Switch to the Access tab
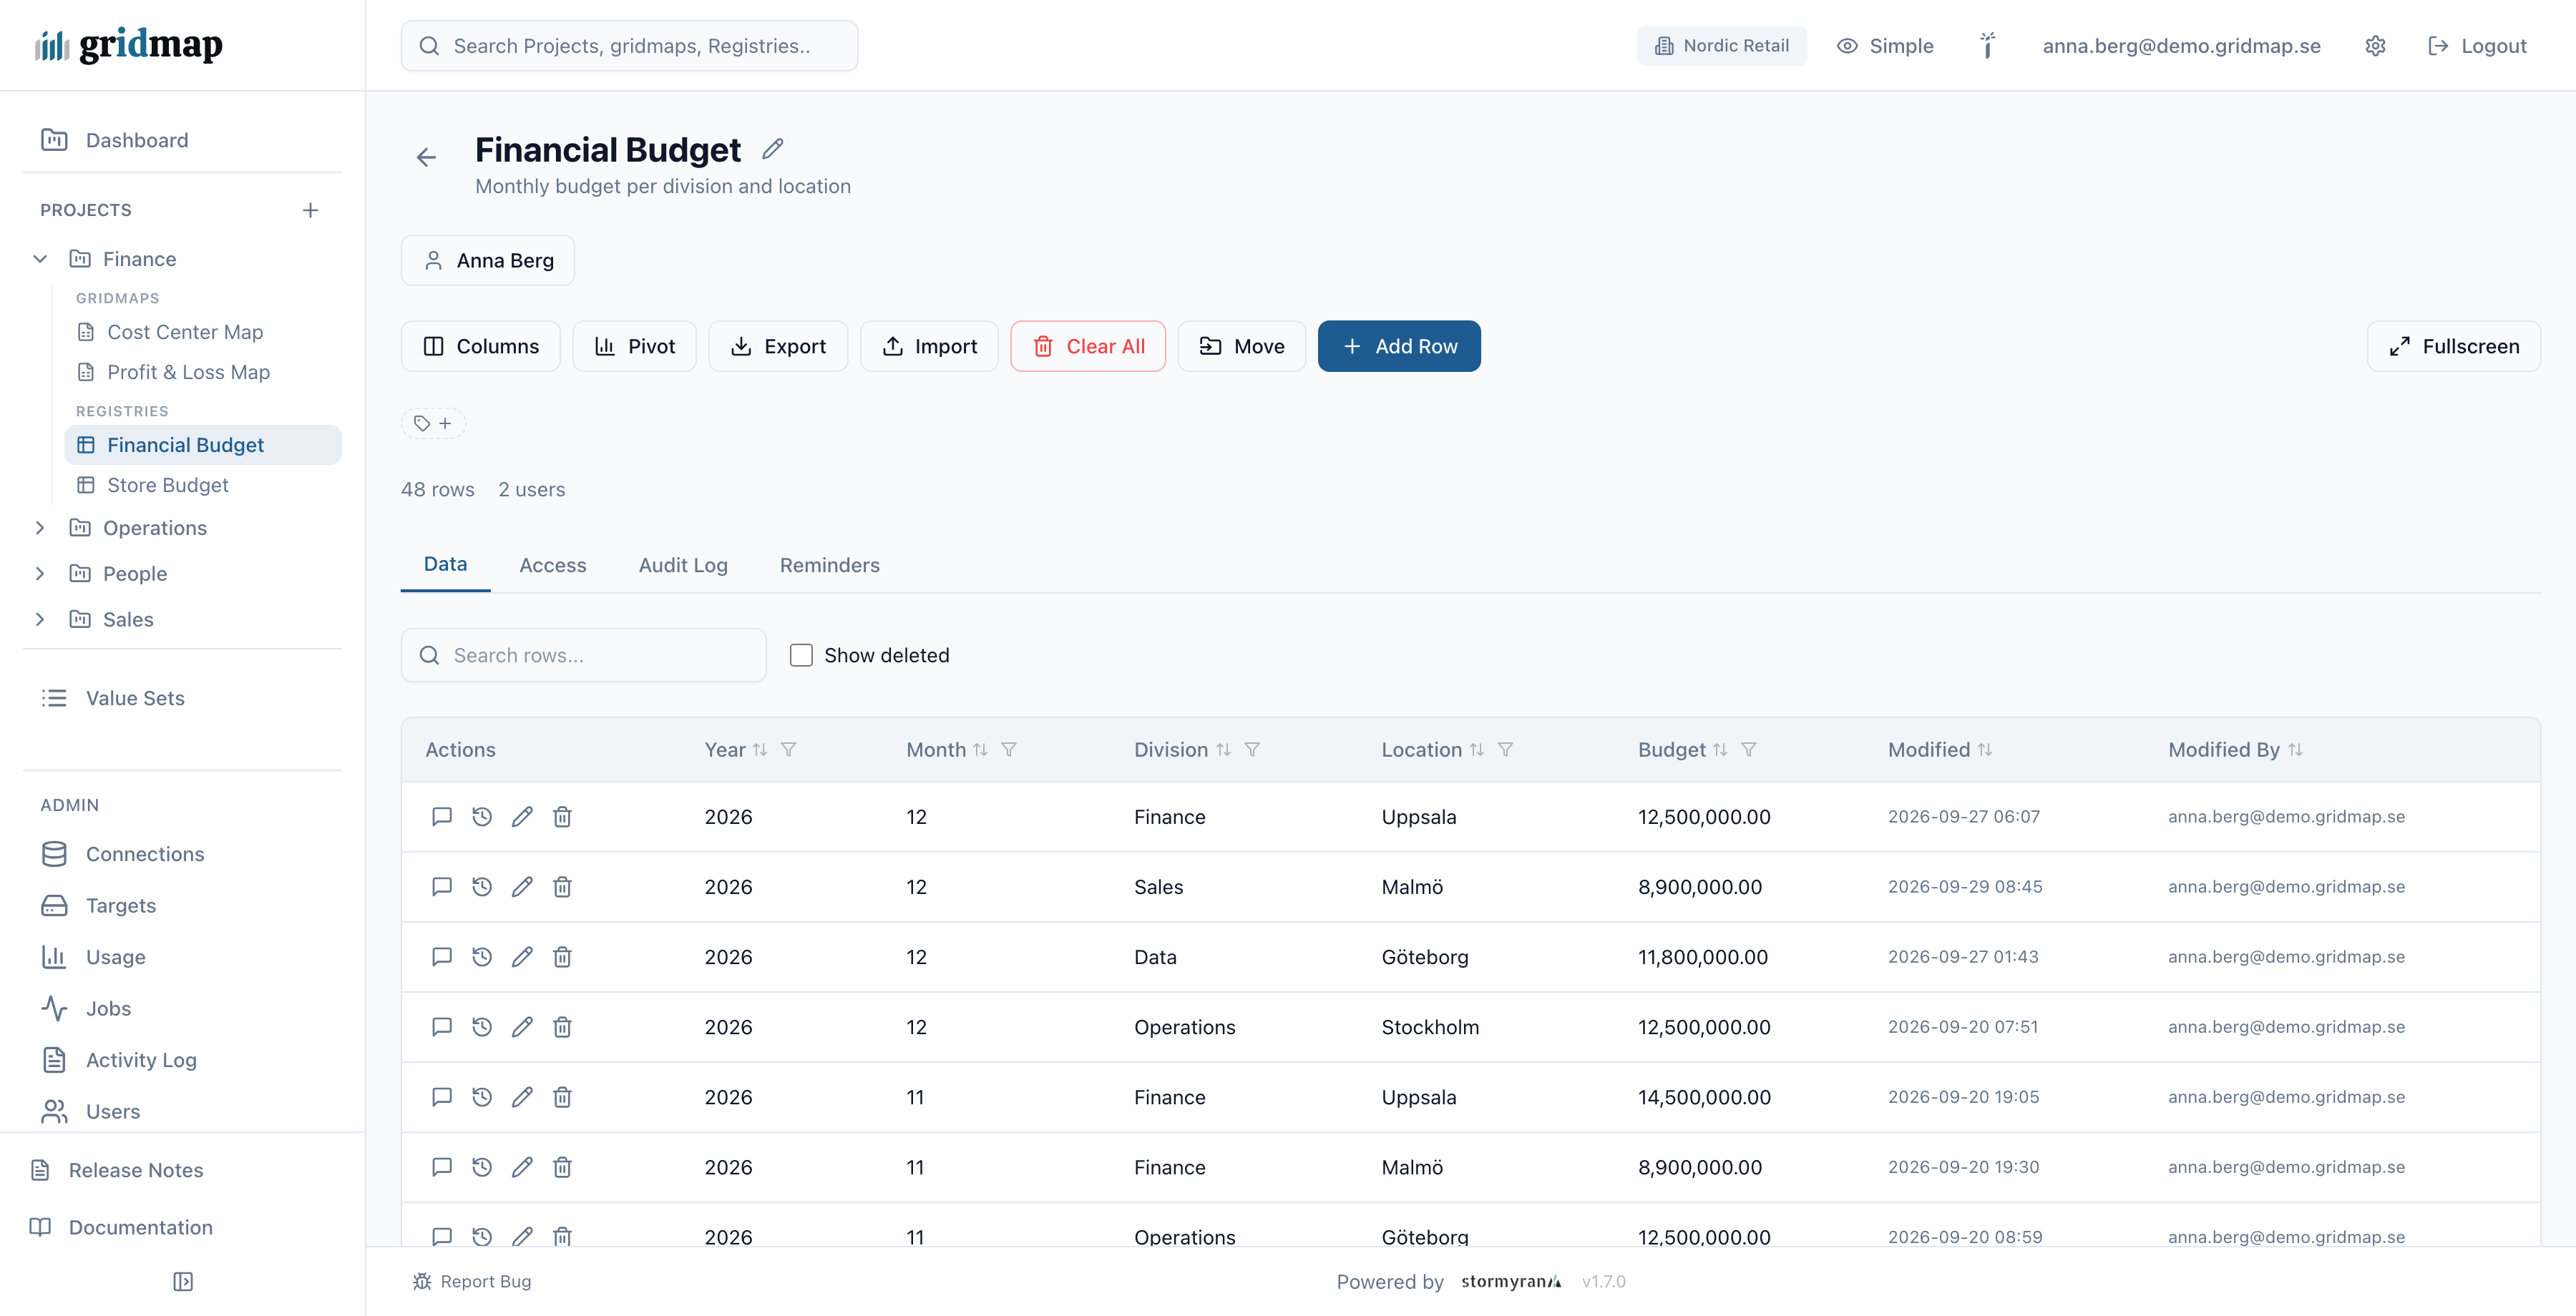This screenshot has width=2576, height=1316. coord(553,564)
